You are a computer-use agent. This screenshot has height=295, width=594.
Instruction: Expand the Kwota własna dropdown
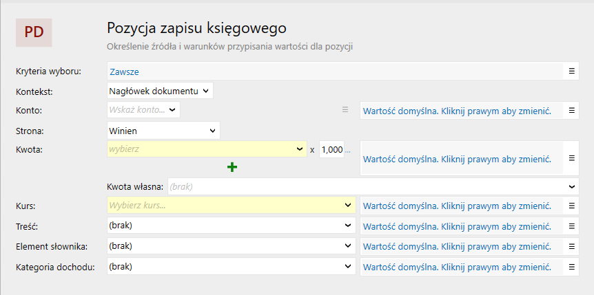[x=372, y=186]
